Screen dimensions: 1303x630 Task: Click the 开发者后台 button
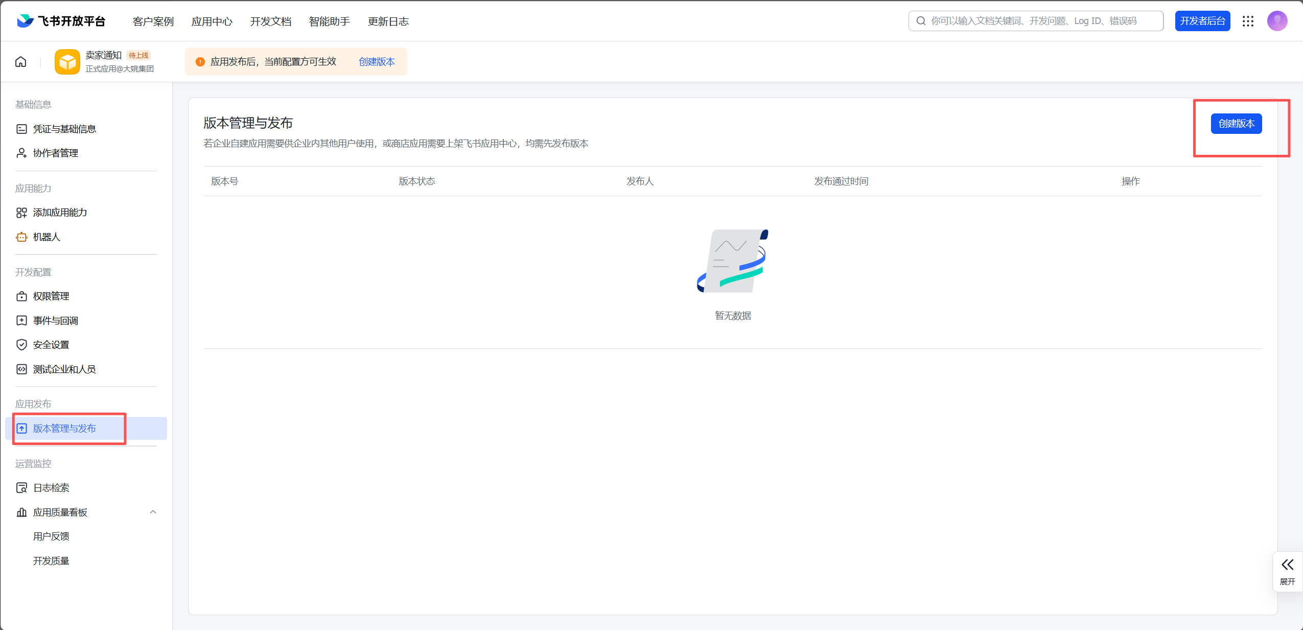pyautogui.click(x=1202, y=21)
